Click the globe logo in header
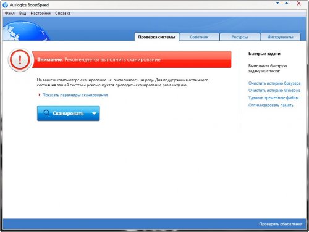Viewport: 309px width, 232px height. [26, 31]
